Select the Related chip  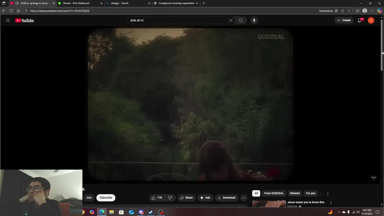[x=295, y=193]
